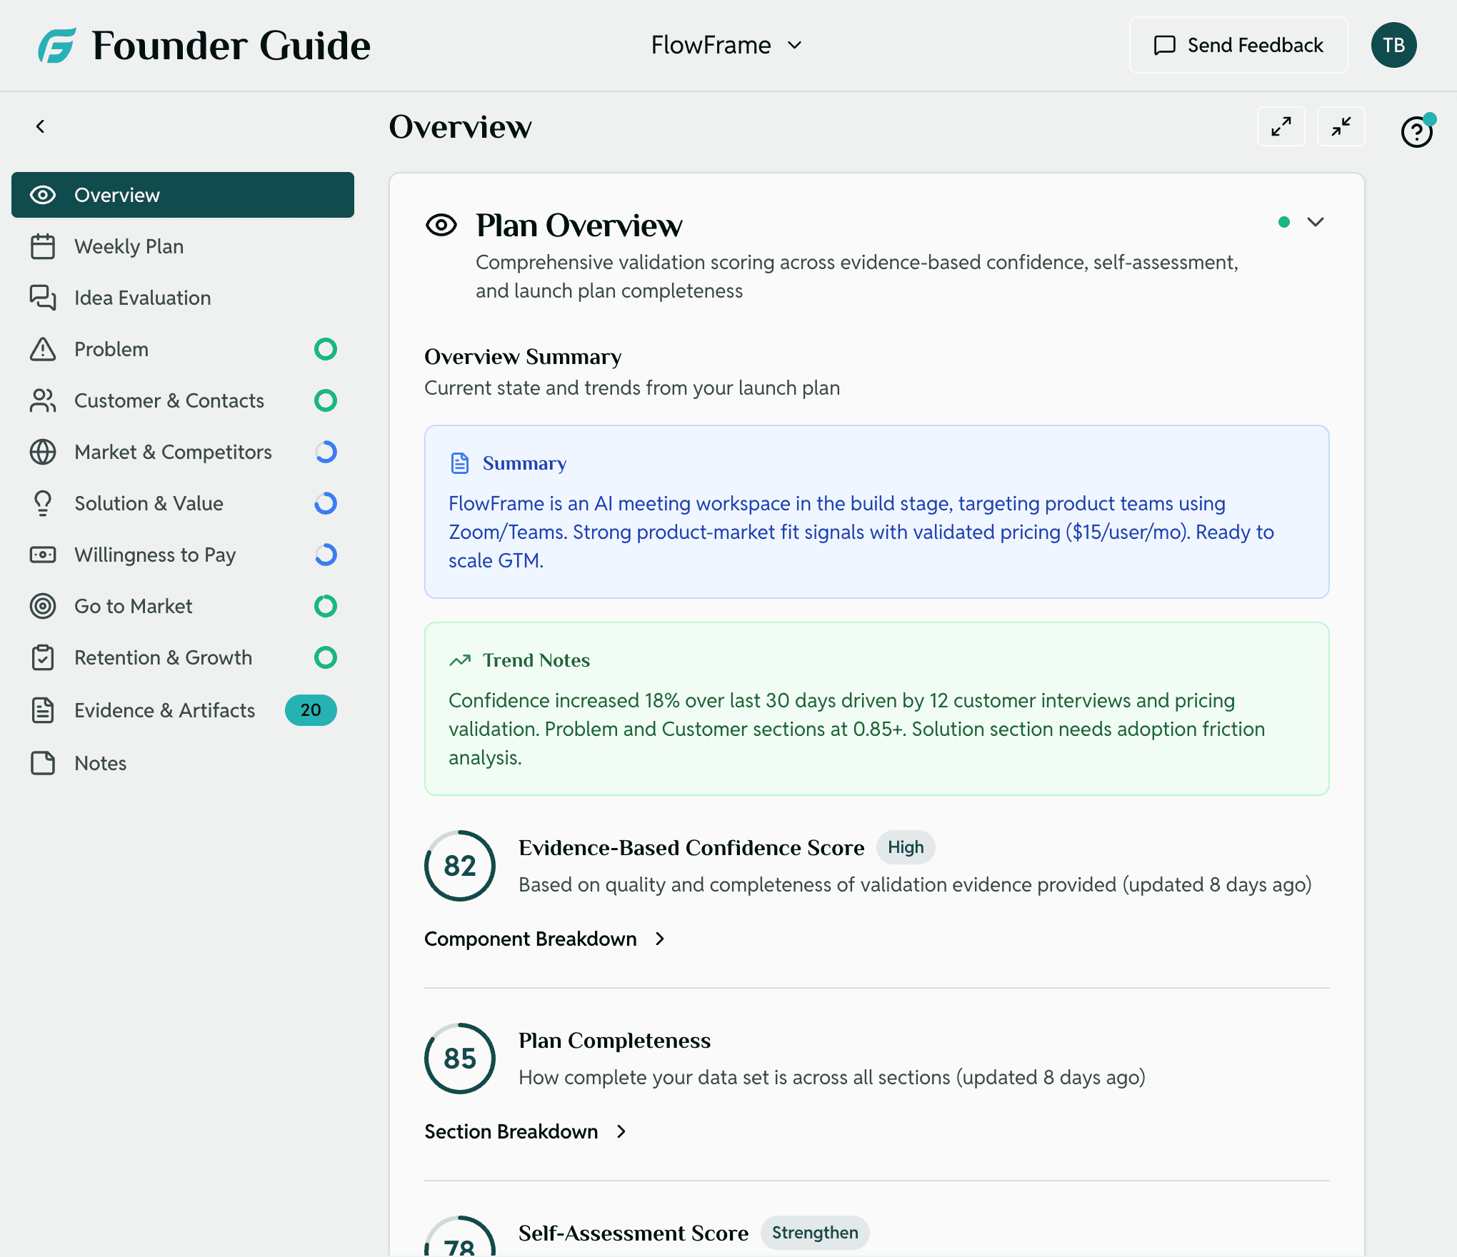Collapse the Plan Overview card chevron
Viewport: 1457px width, 1257px height.
pos(1315,222)
